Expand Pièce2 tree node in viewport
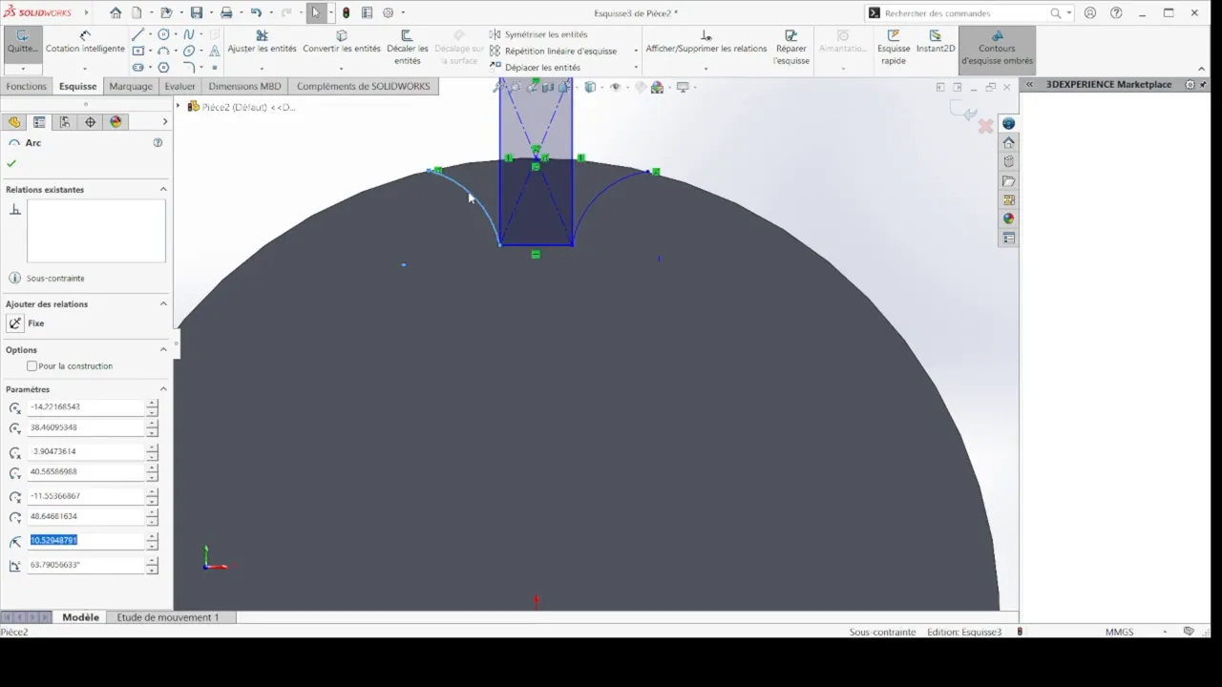The width and height of the screenshot is (1222, 687). click(179, 107)
